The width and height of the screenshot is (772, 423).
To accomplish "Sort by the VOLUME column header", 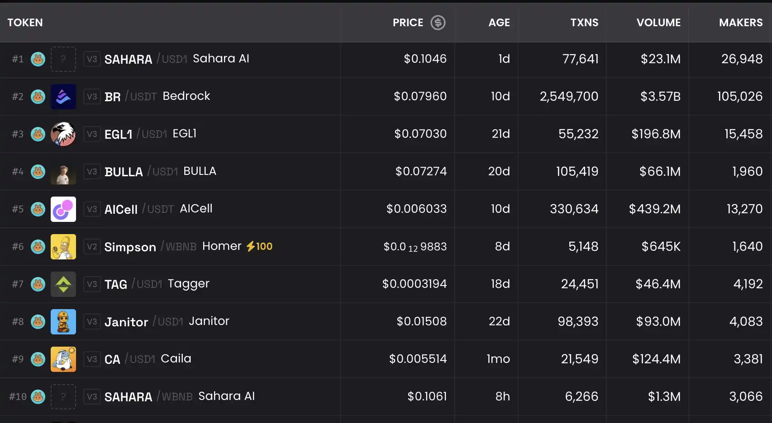I will click(658, 23).
